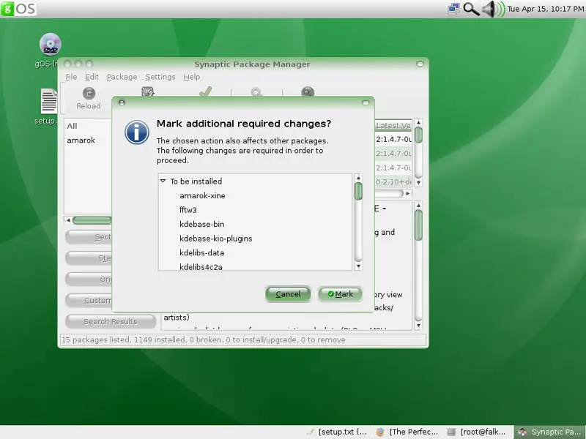This screenshot has width=586, height=439.
Task: Select the setup text file desktop icon
Action: point(48,101)
